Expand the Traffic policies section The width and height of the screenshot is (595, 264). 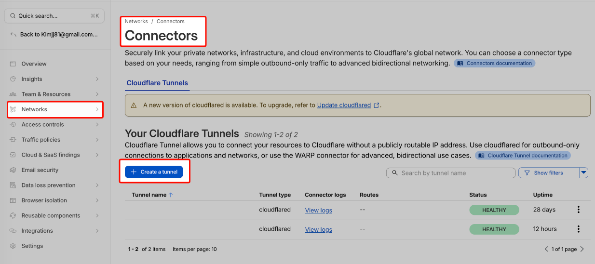tap(97, 140)
